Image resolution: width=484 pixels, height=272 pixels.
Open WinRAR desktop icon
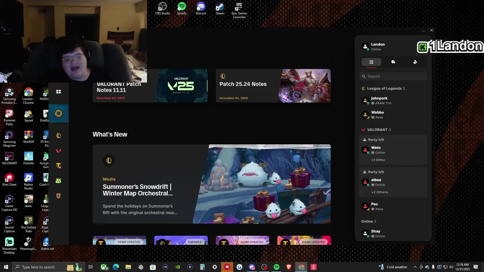[28, 137]
